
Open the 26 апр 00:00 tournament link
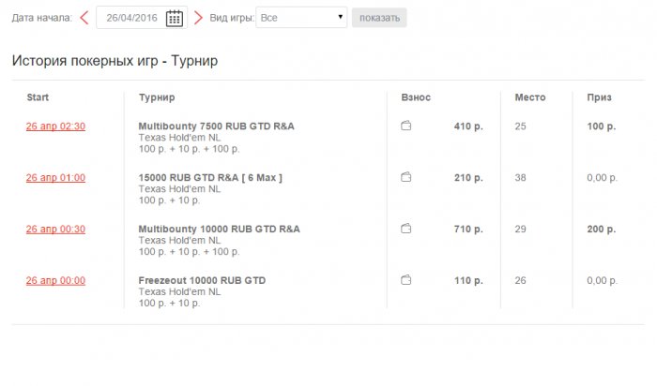55,281
